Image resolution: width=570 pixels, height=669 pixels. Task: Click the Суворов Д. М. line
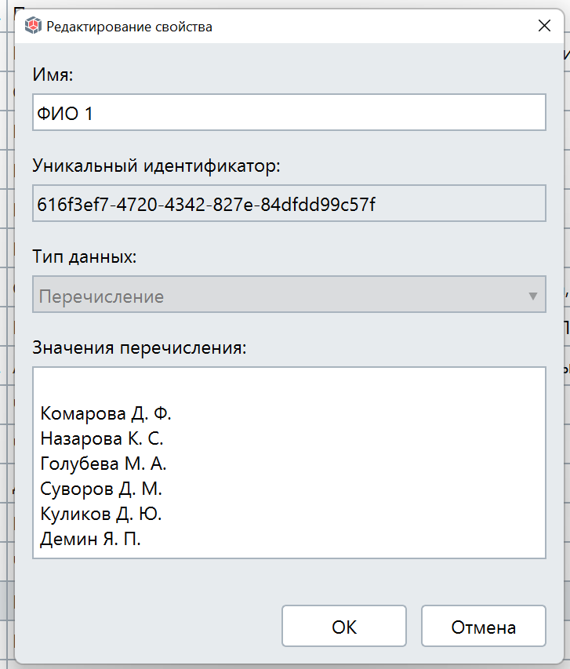[101, 489]
